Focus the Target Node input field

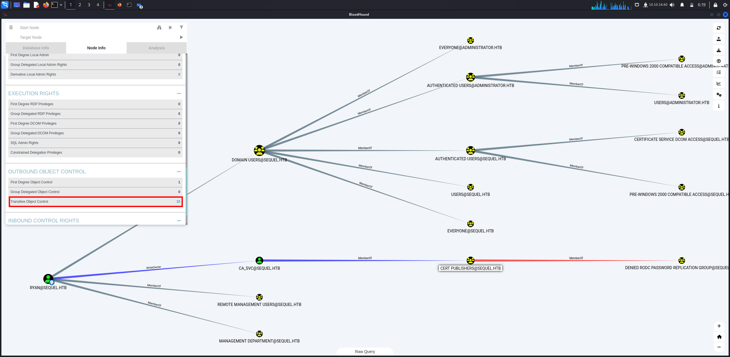(x=97, y=37)
